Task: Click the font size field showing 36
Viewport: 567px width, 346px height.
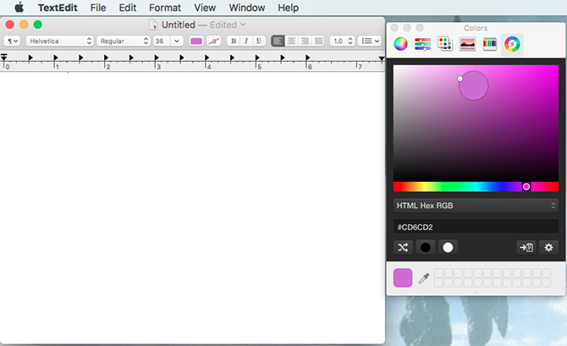Action: [x=162, y=41]
